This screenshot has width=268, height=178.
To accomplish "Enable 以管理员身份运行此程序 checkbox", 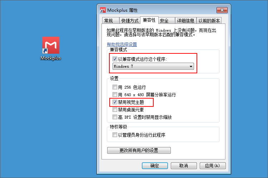I will pyautogui.click(x=115, y=135).
